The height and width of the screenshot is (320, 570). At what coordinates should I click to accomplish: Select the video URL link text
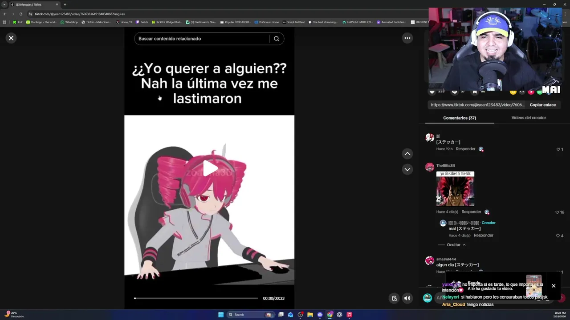(x=477, y=105)
